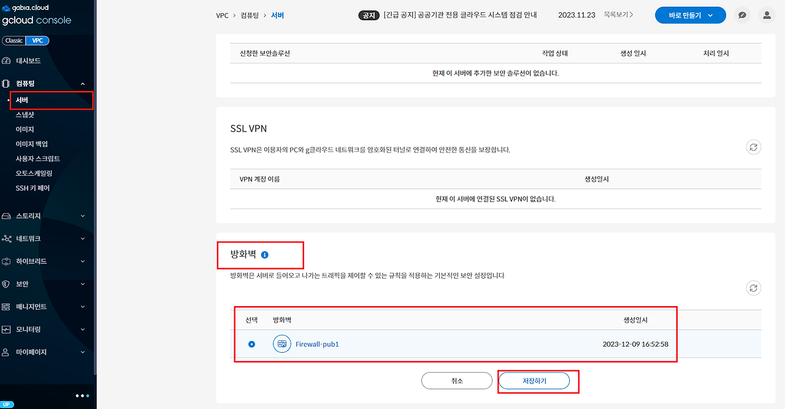Click VPC in the breadcrumb
The image size is (785, 409).
223,15
